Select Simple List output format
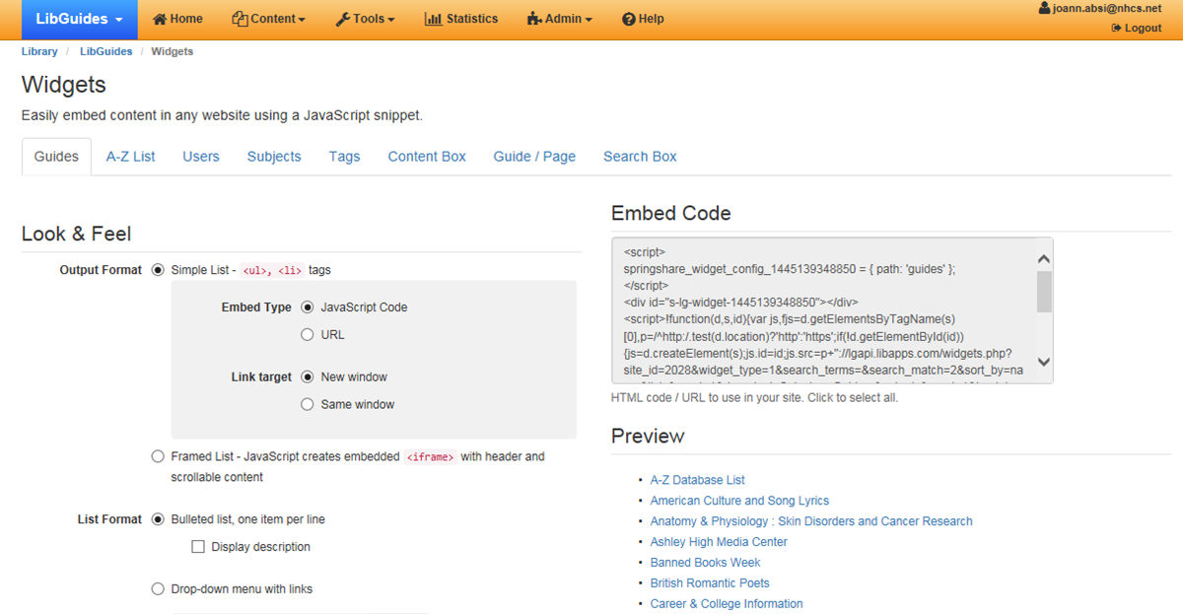The width and height of the screenshot is (1183, 614). [158, 270]
